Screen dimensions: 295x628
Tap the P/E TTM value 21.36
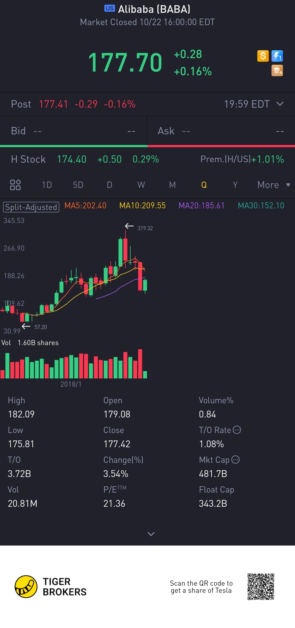(114, 503)
